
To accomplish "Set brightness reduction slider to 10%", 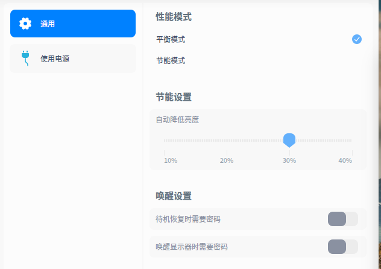I will (x=165, y=141).
